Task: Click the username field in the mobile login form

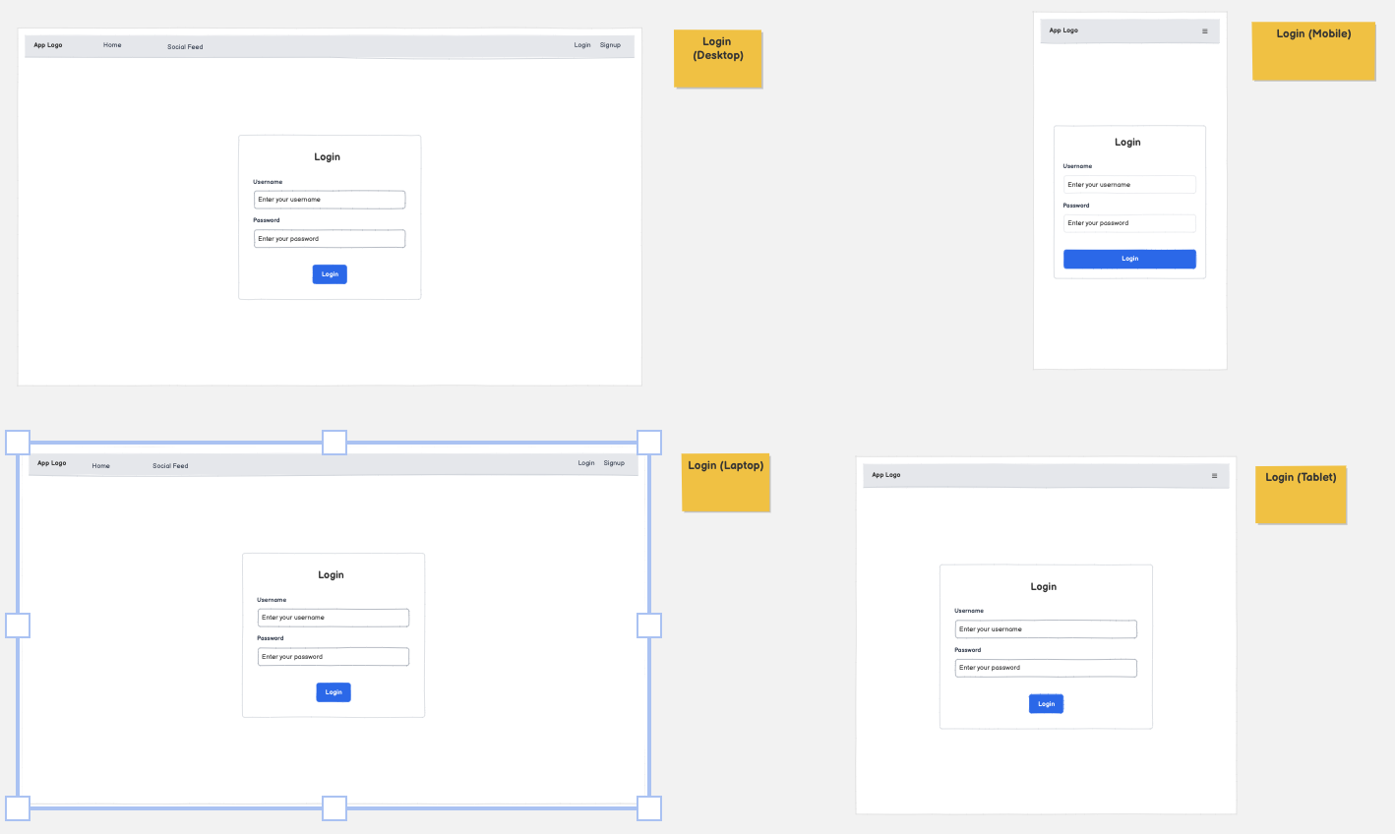Action: tap(1129, 185)
